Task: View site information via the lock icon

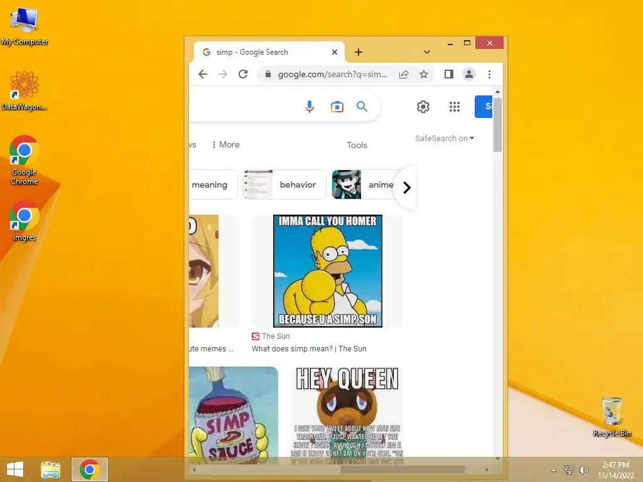Action: point(267,74)
